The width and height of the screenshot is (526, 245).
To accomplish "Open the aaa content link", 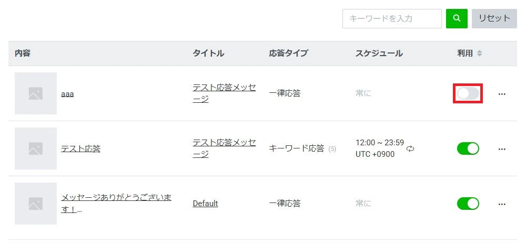I will click(67, 94).
